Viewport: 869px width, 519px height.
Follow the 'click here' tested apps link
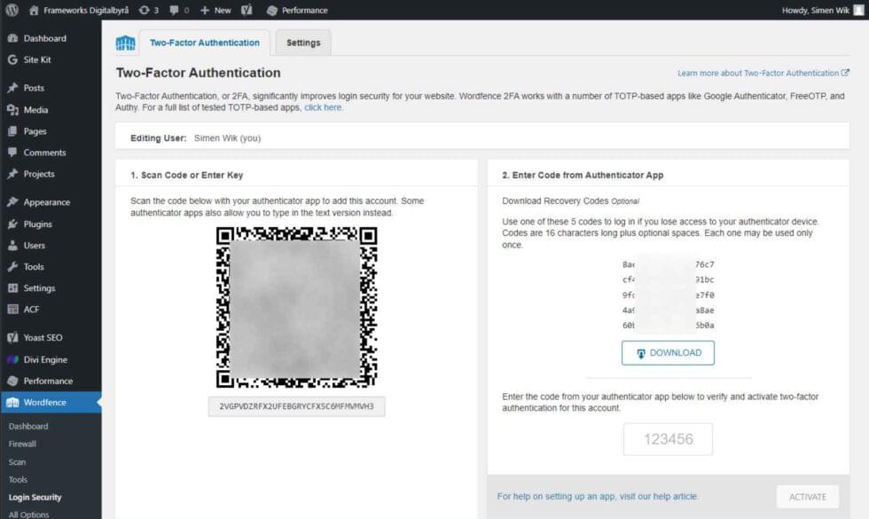323,107
